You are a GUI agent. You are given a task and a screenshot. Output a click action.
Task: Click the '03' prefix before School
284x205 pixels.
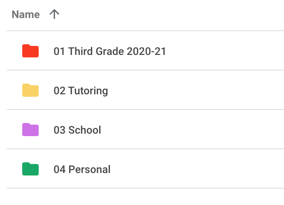coord(59,130)
